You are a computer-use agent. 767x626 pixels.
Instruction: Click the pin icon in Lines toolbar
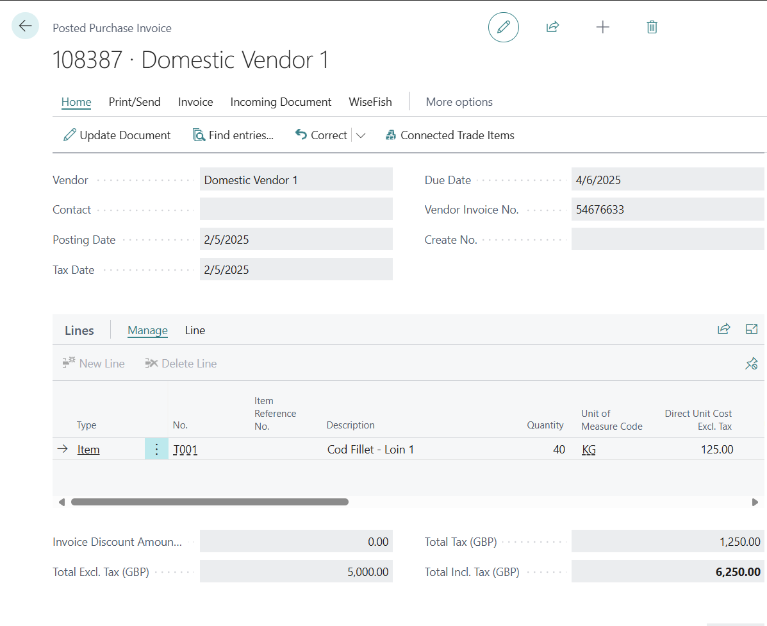pyautogui.click(x=751, y=364)
